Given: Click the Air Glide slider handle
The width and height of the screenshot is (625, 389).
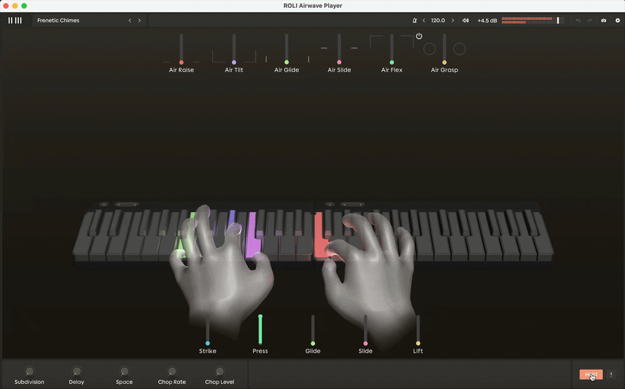Looking at the screenshot, I should (x=286, y=62).
